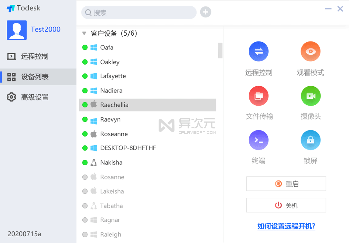Activate the 锁屏 lock screen icon
This screenshot has width=349, height=243.
coord(311,140)
